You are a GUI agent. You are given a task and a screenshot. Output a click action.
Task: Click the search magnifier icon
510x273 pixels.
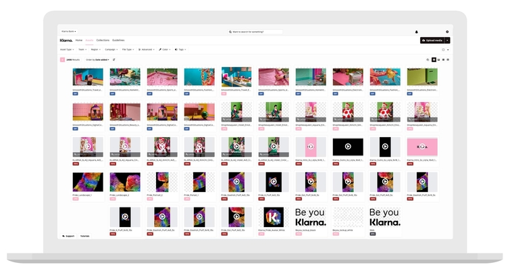(230, 32)
